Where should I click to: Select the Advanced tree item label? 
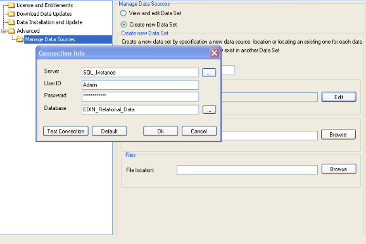point(28,31)
